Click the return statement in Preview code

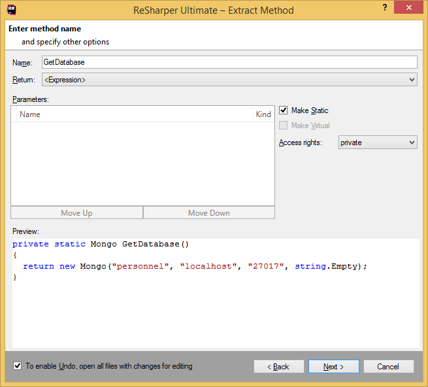tap(195, 267)
